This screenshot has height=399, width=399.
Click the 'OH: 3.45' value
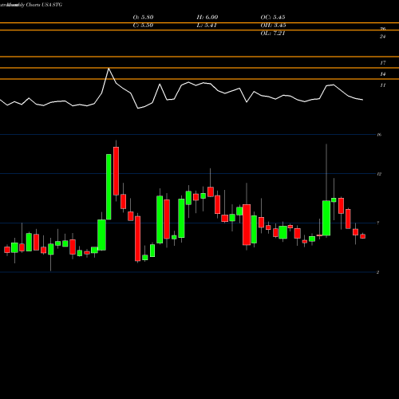[x=273, y=26]
